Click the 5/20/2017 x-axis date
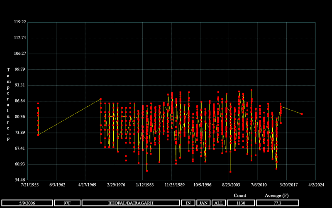 [288, 185]
